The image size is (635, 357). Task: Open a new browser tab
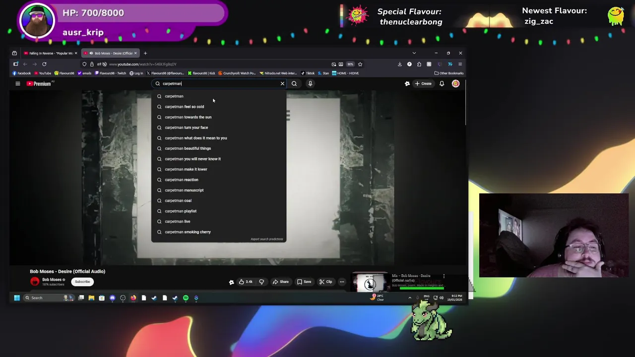click(x=145, y=53)
